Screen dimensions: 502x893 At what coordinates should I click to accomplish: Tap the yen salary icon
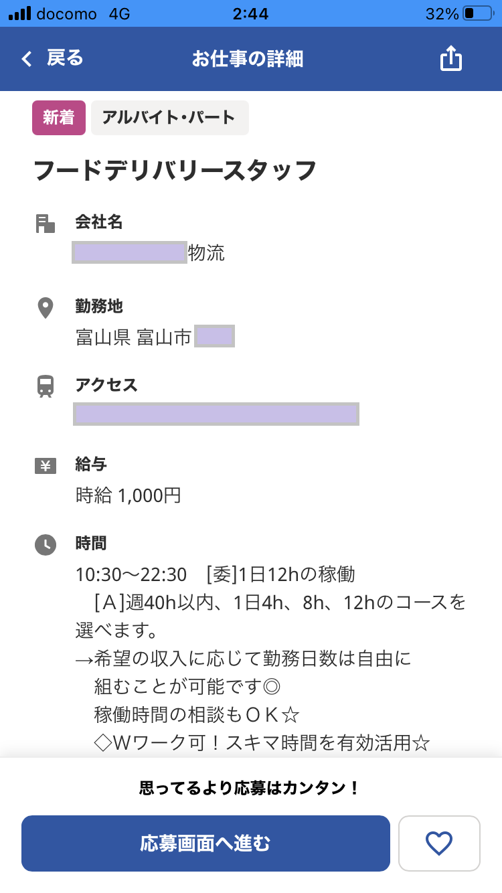pos(45,466)
